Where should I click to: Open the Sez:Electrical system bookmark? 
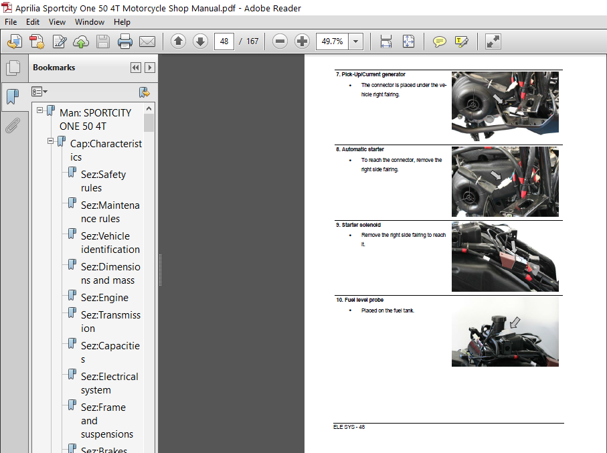110,383
